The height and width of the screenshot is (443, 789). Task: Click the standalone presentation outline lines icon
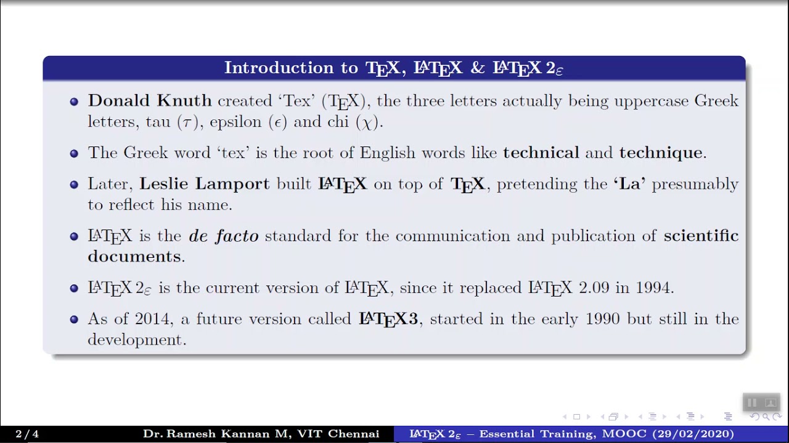pos(728,417)
